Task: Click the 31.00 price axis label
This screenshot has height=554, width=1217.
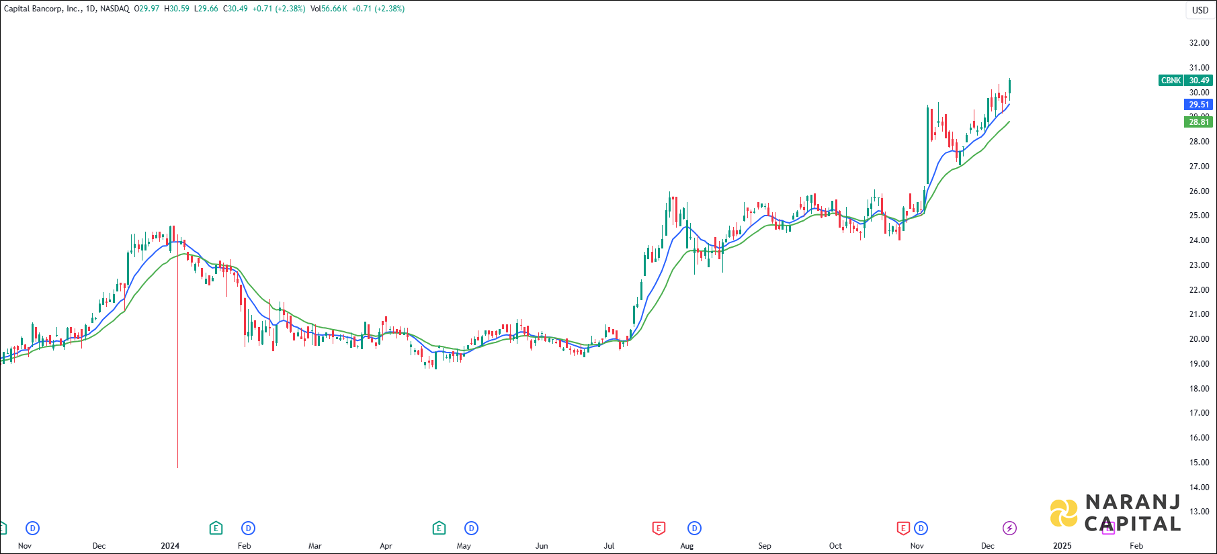Action: [1199, 68]
